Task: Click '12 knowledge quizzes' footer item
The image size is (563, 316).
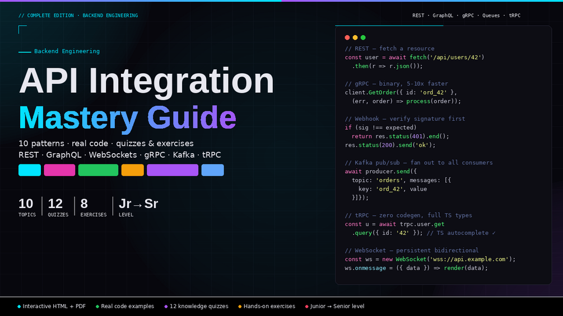Action: [196, 306]
